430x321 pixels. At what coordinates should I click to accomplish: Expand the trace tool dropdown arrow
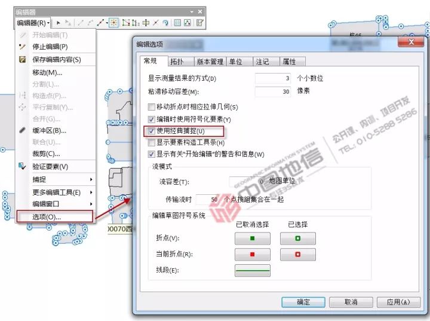[106, 23]
